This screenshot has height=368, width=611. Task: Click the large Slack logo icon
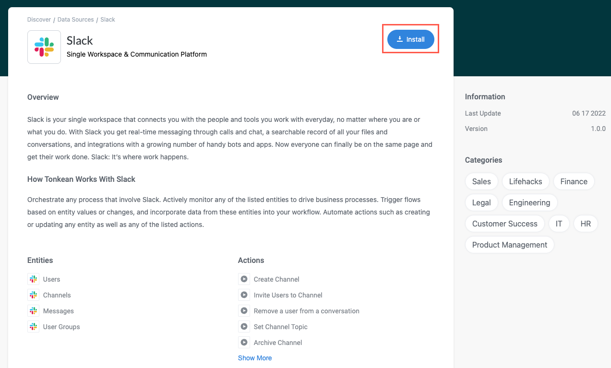(44, 47)
